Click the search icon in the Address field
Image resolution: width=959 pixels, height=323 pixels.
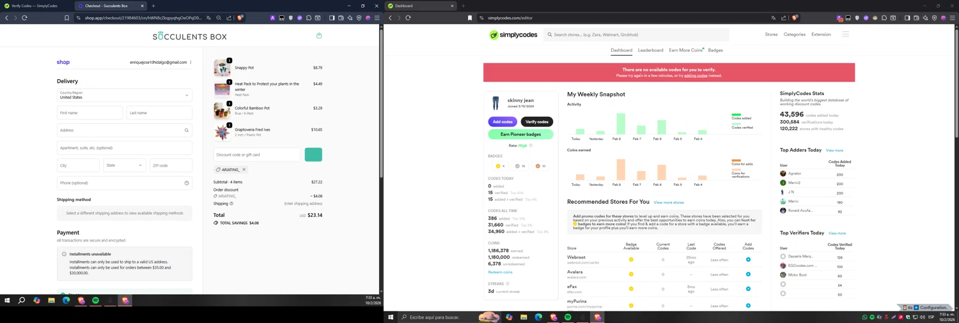click(x=187, y=130)
